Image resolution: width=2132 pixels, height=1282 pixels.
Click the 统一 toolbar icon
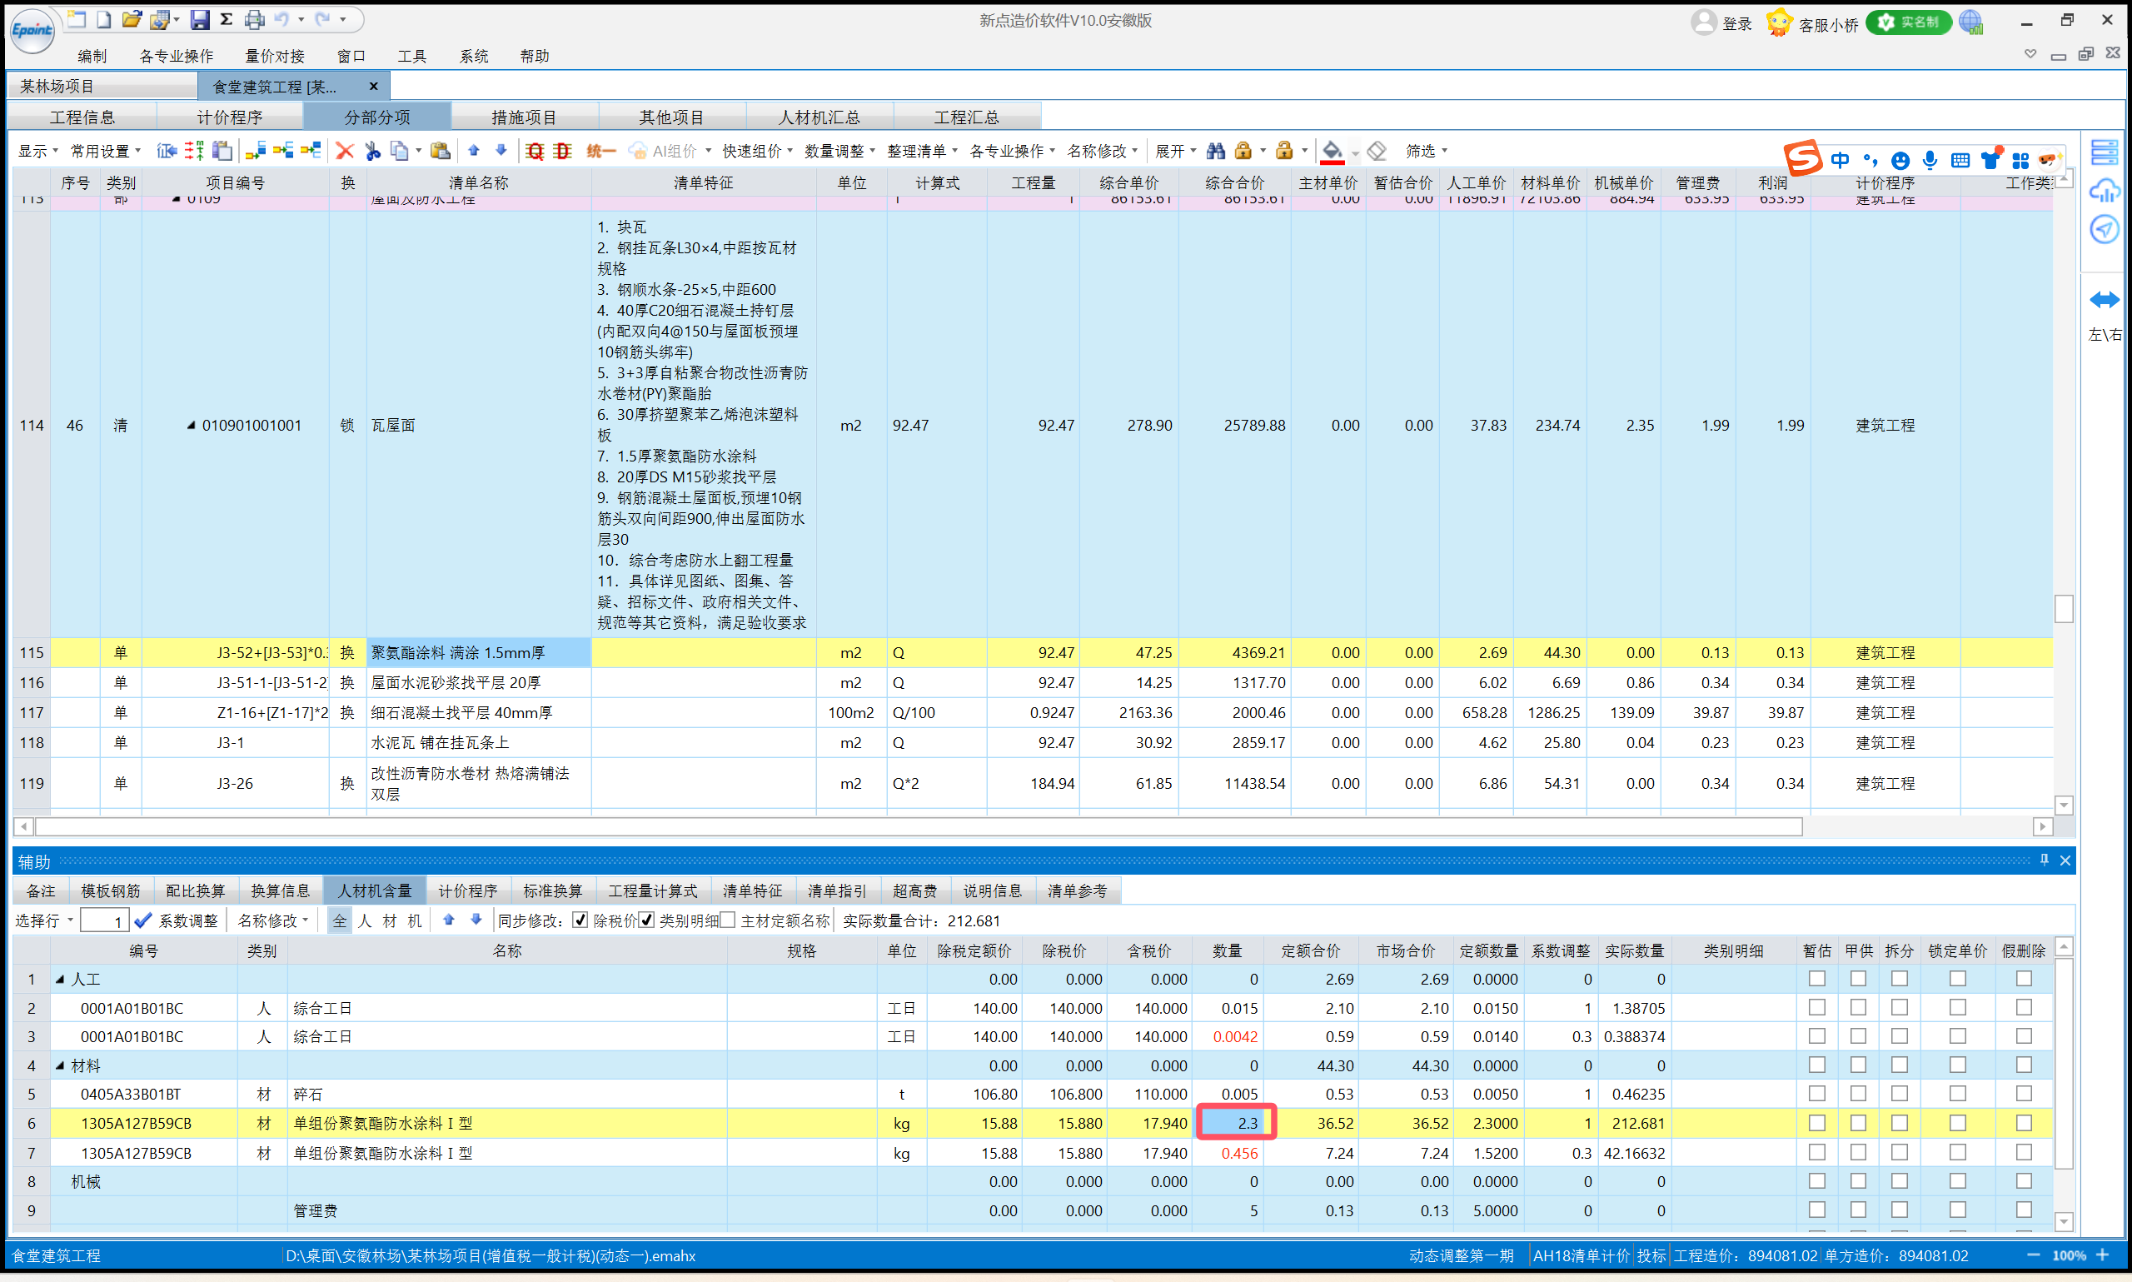(600, 150)
